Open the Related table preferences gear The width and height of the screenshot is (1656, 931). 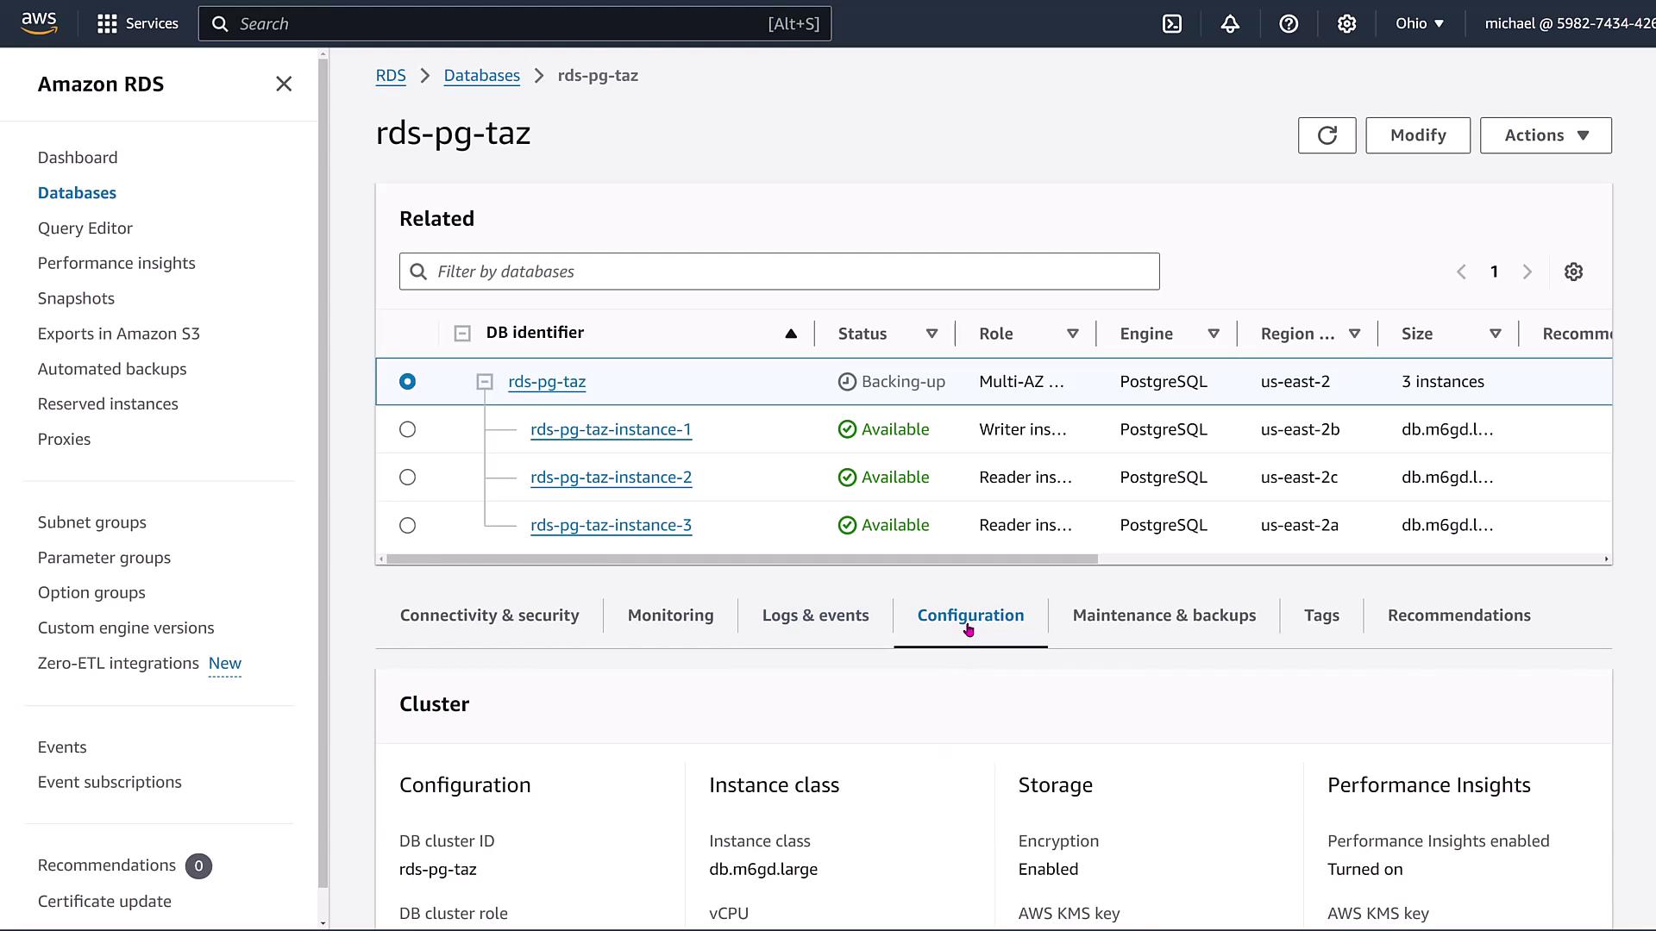point(1573,272)
